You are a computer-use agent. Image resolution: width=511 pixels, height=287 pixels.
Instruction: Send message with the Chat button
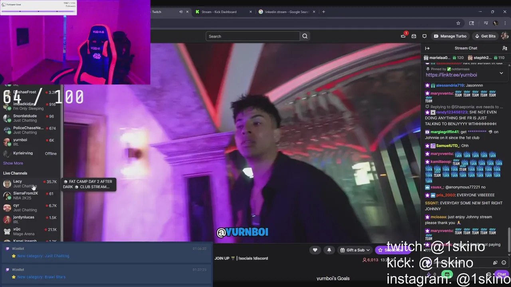pyautogui.click(x=501, y=274)
